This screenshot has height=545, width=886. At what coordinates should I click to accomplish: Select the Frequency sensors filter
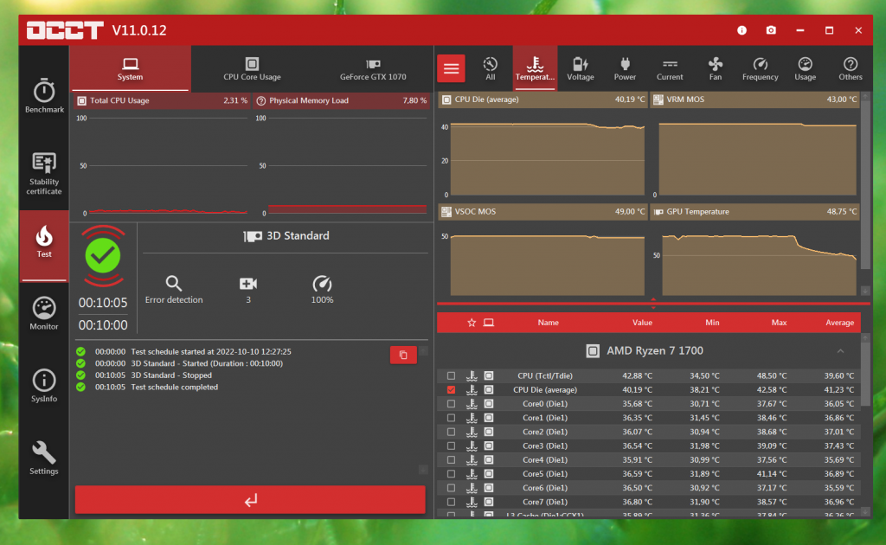coord(760,68)
